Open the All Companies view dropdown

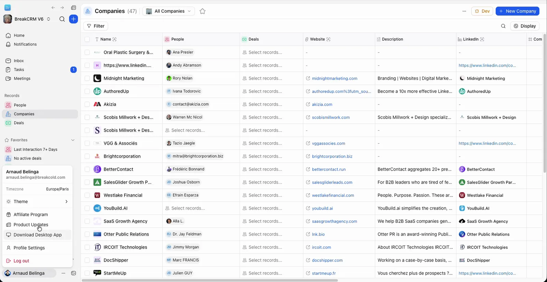169,11
